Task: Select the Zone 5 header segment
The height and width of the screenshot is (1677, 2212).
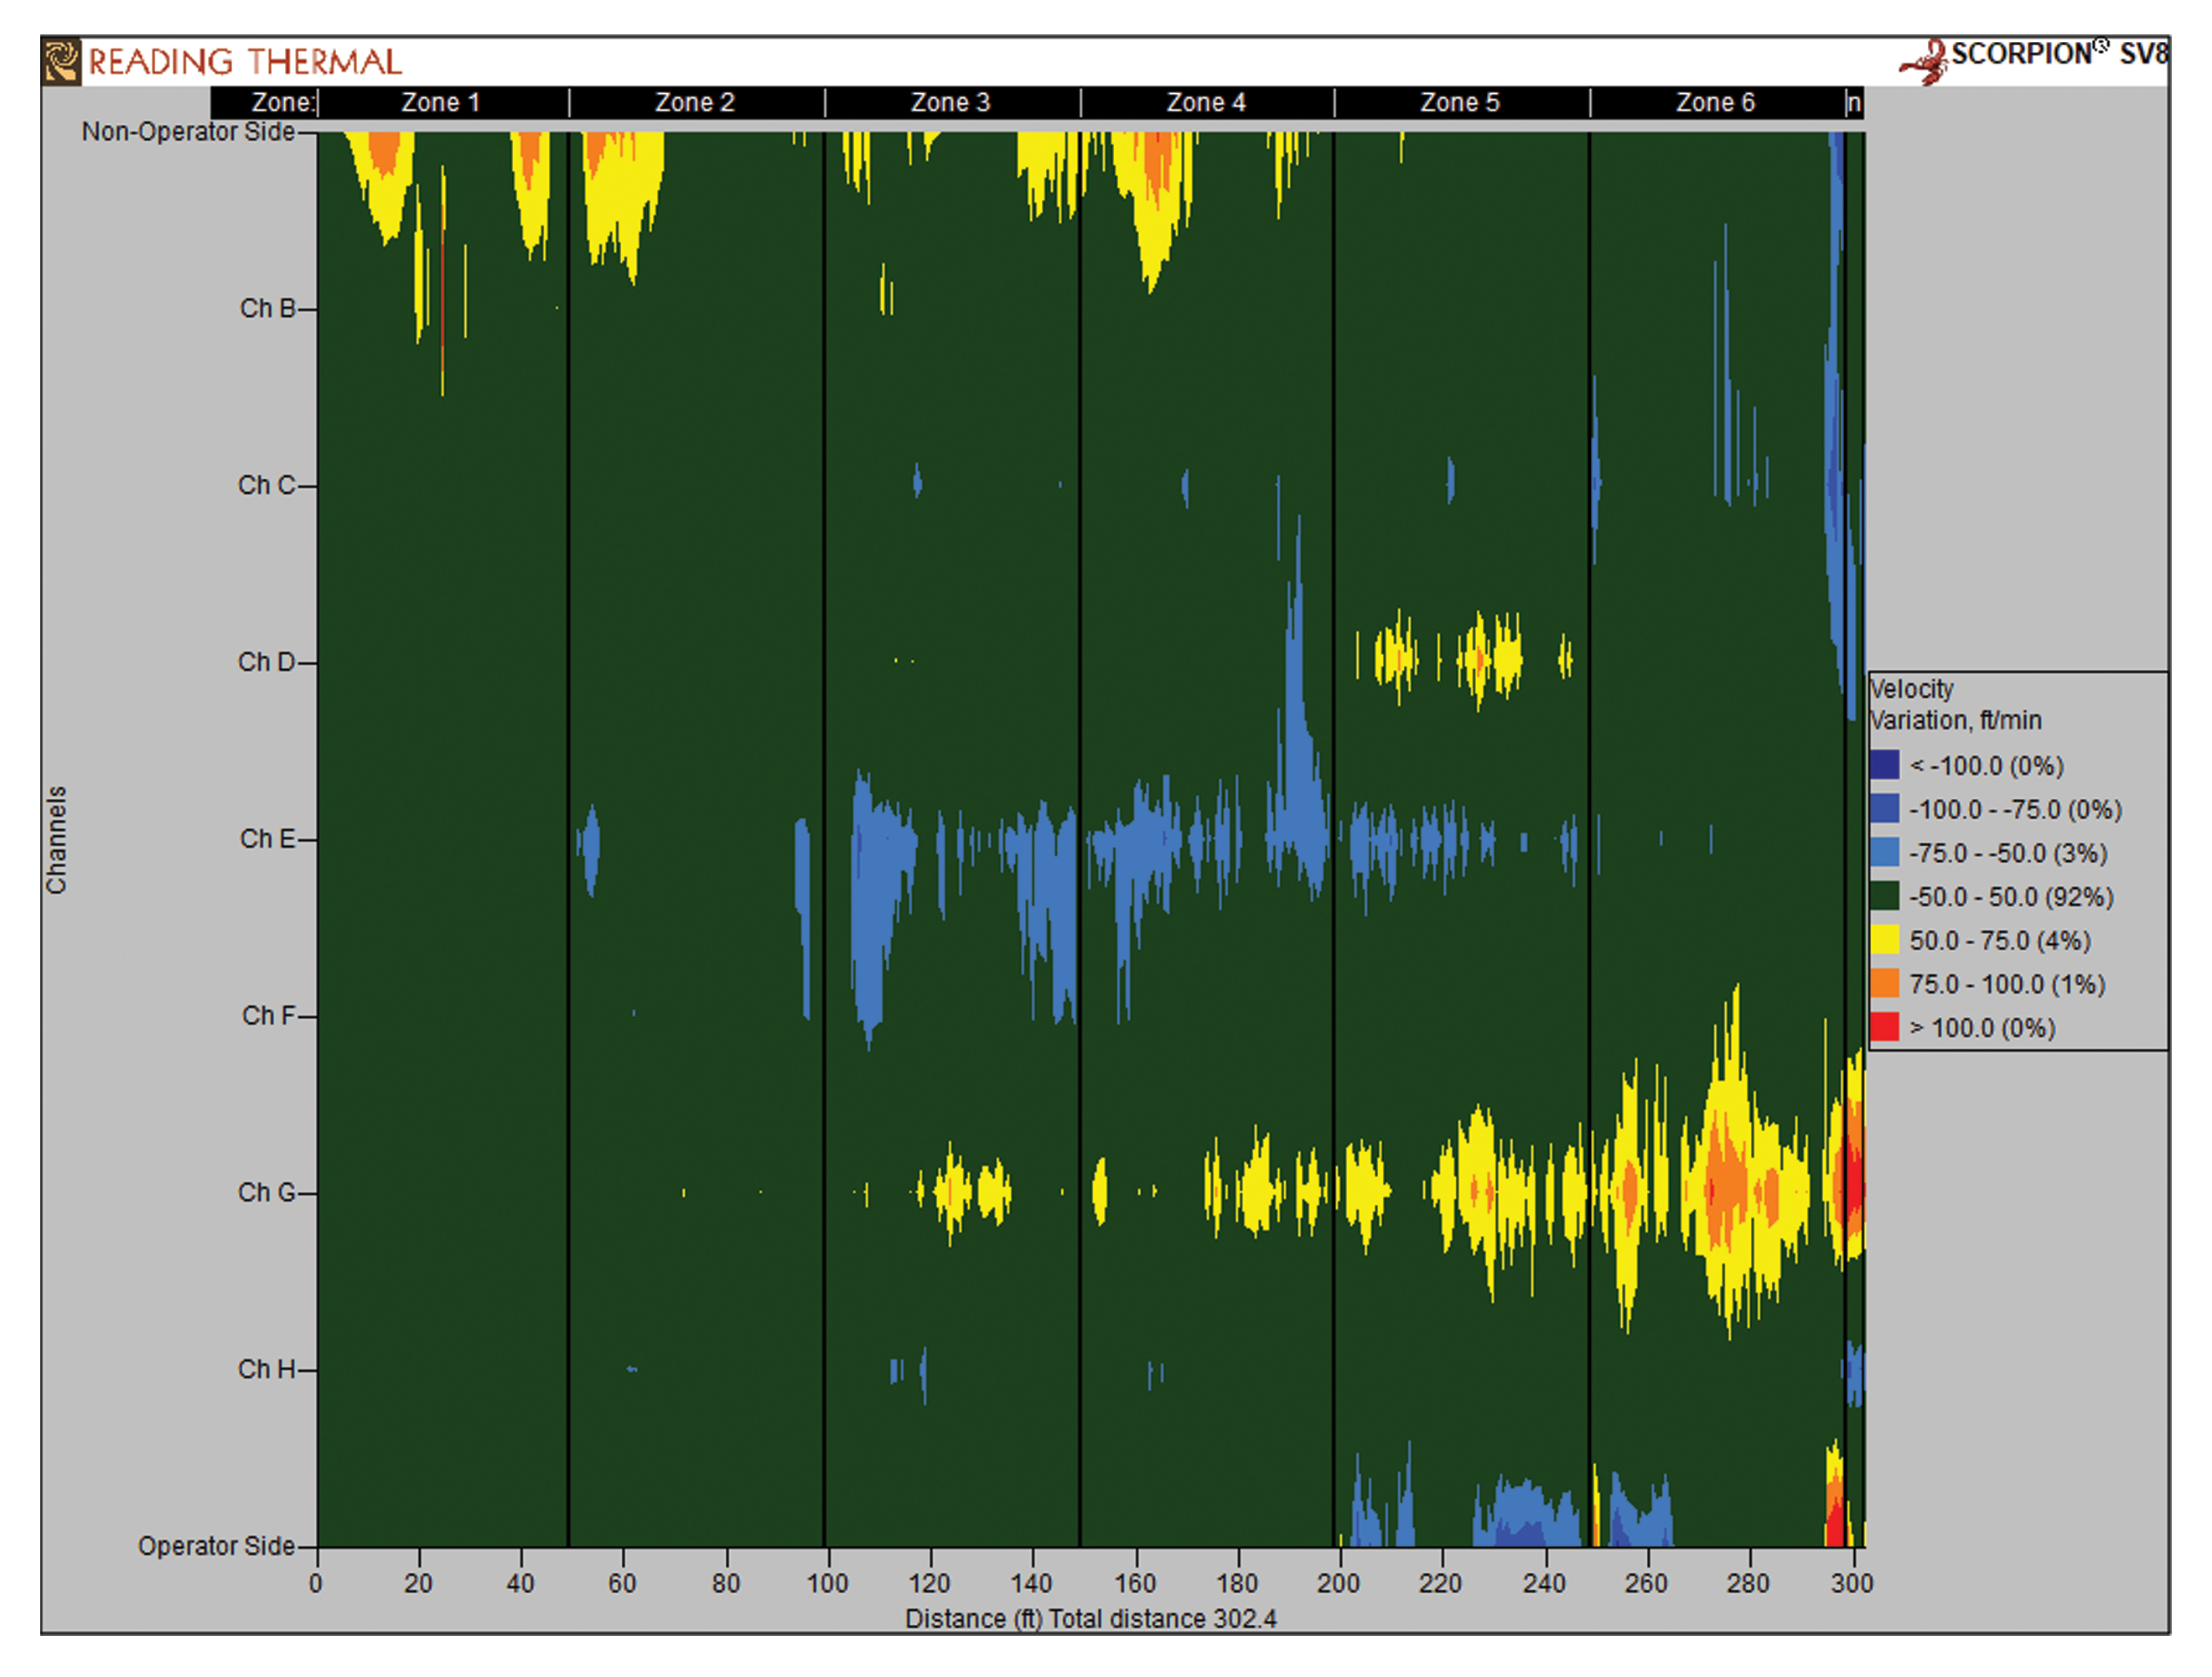Action: pyautogui.click(x=1461, y=103)
